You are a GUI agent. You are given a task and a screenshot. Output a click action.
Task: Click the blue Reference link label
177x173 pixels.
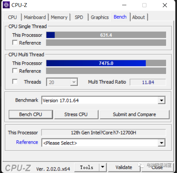coord(27,142)
